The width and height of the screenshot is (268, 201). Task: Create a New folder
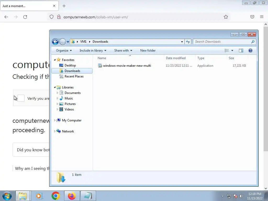[148, 51]
